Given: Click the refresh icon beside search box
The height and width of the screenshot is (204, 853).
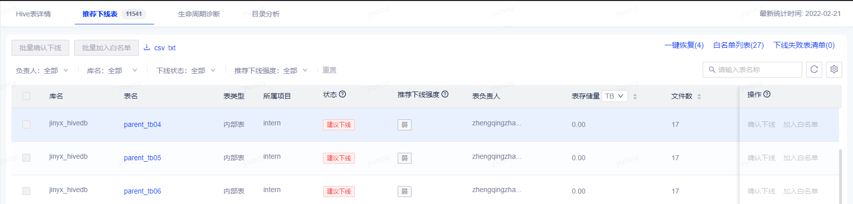Looking at the screenshot, I should tap(814, 70).
